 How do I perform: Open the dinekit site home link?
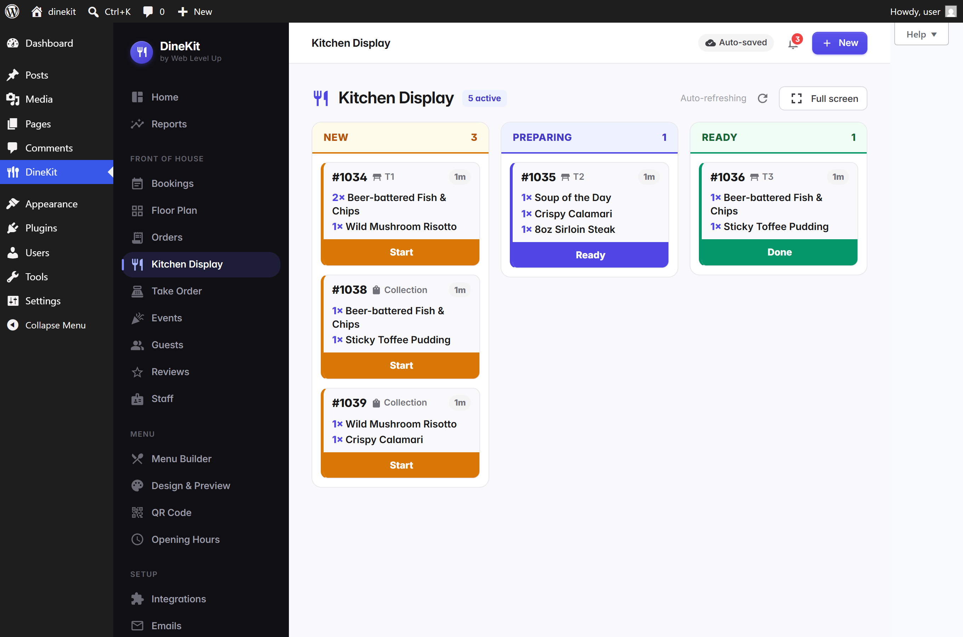(x=53, y=11)
